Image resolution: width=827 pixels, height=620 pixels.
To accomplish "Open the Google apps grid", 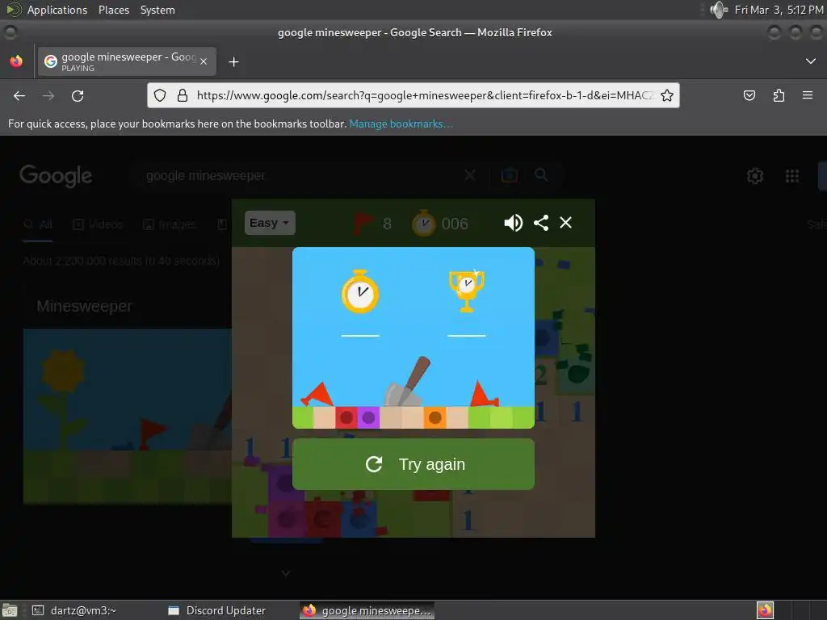I will pyautogui.click(x=792, y=175).
